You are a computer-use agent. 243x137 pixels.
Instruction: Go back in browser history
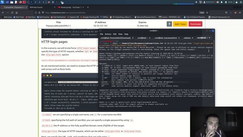click(x=3, y=13)
